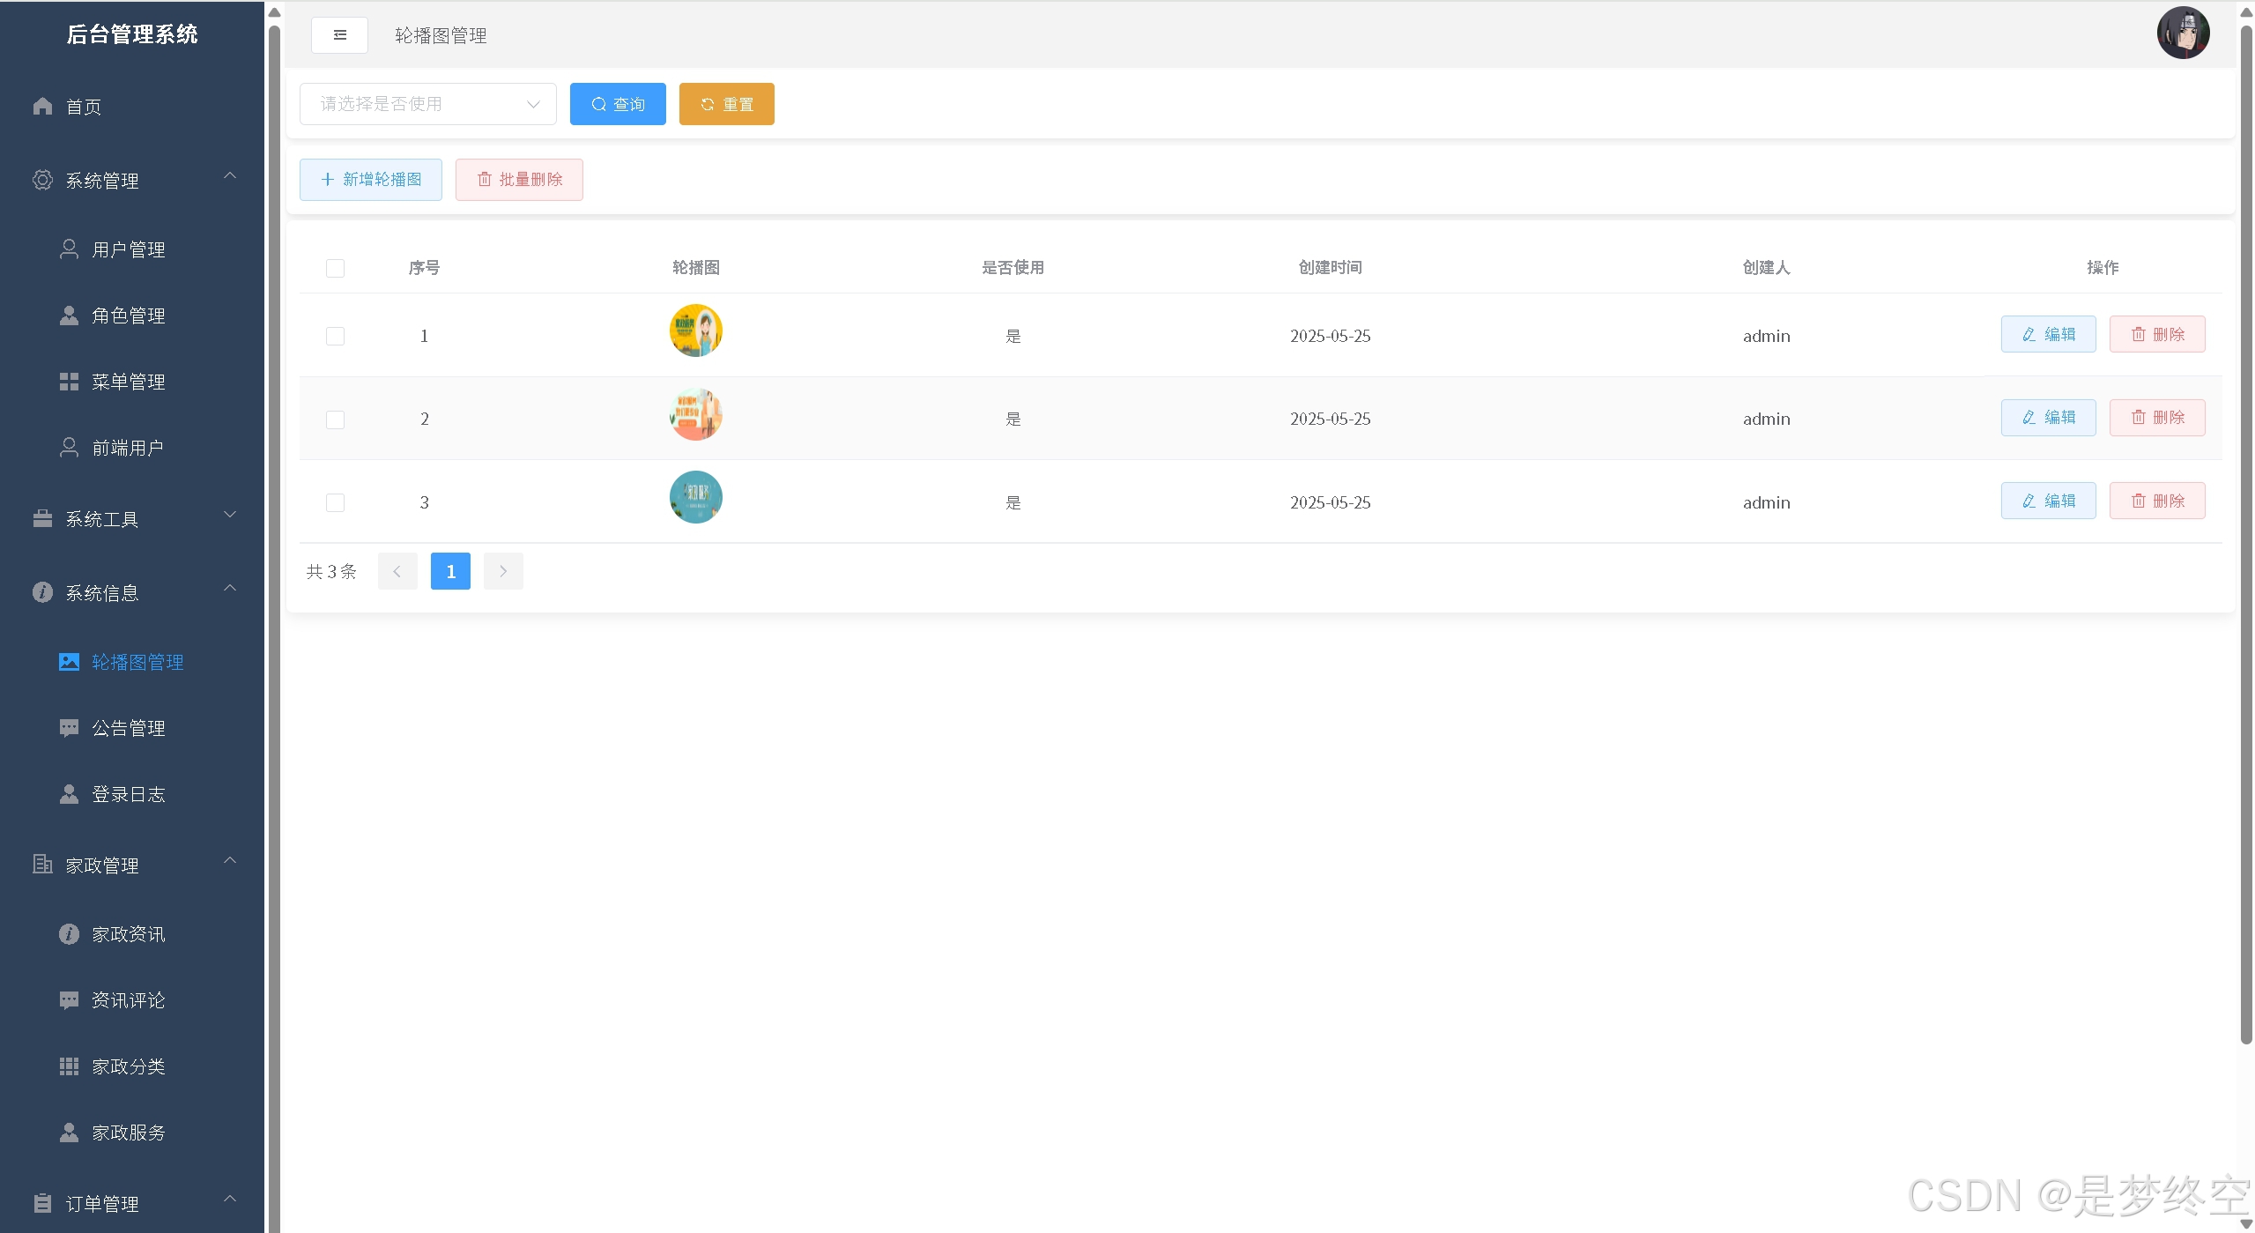
Task: Open the user avatar in the header
Action: 2182,33
